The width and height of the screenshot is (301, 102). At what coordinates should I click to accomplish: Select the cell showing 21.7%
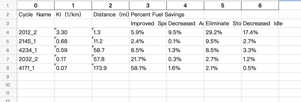[148, 59]
